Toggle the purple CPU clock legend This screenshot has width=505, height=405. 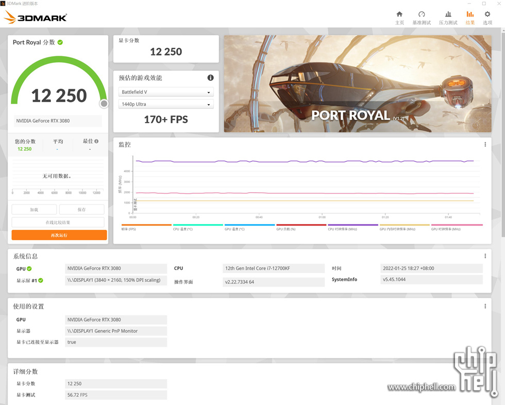pyautogui.click(x=352, y=227)
